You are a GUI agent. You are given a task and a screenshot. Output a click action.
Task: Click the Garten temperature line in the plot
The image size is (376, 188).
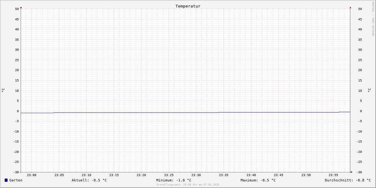(x=185, y=112)
